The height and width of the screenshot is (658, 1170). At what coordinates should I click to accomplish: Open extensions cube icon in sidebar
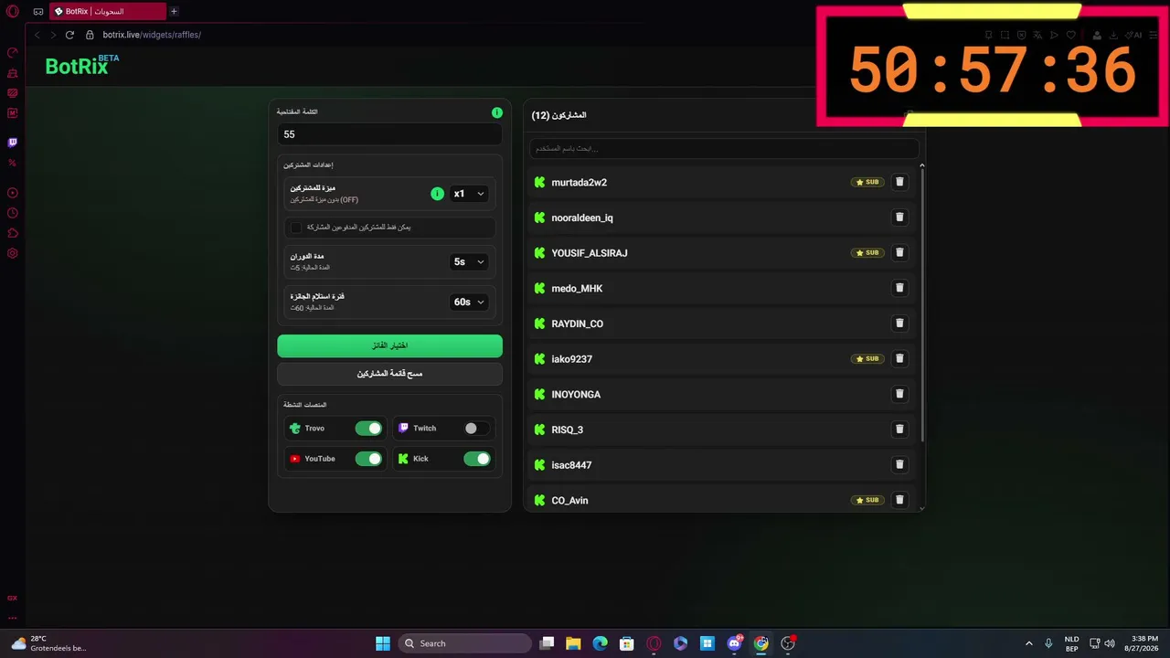pos(13,233)
